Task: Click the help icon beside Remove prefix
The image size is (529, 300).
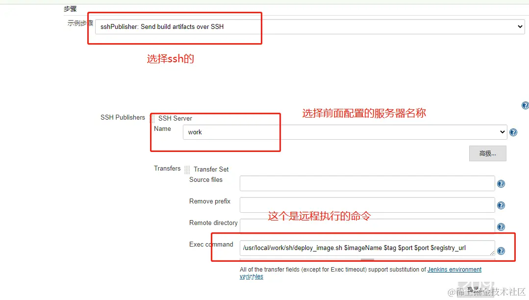Action: (501, 205)
